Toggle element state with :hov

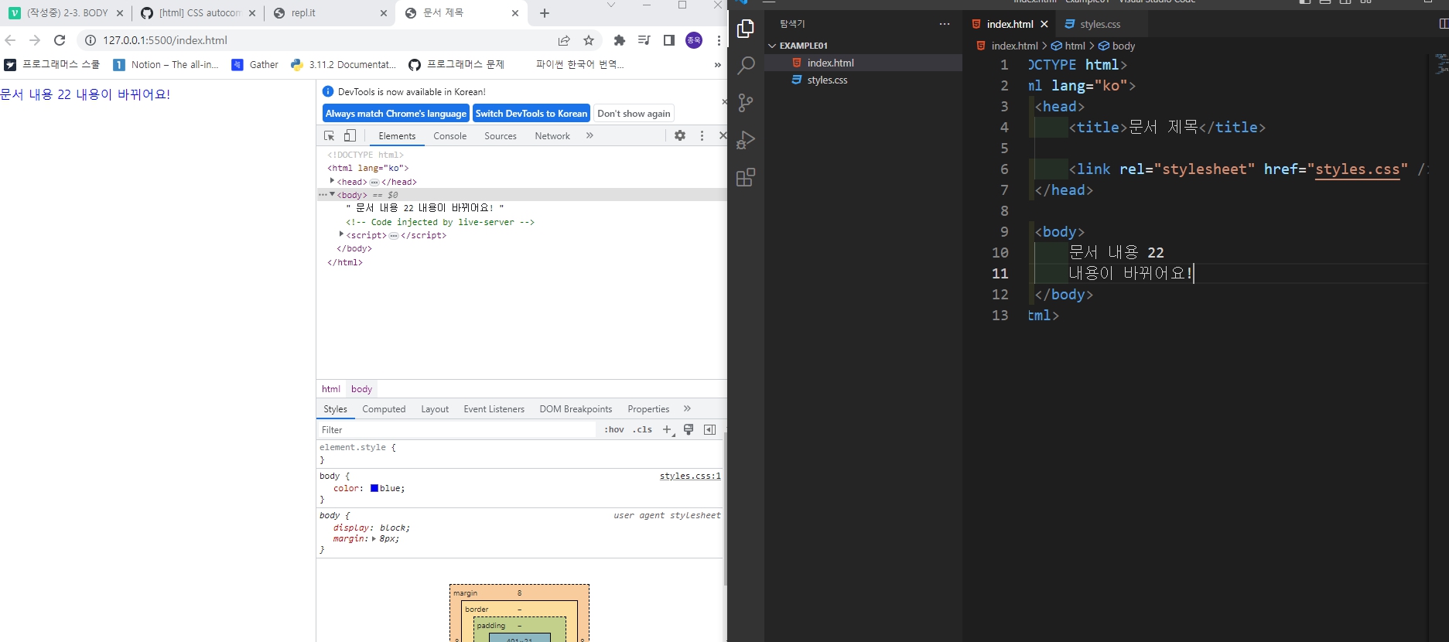click(x=614, y=429)
